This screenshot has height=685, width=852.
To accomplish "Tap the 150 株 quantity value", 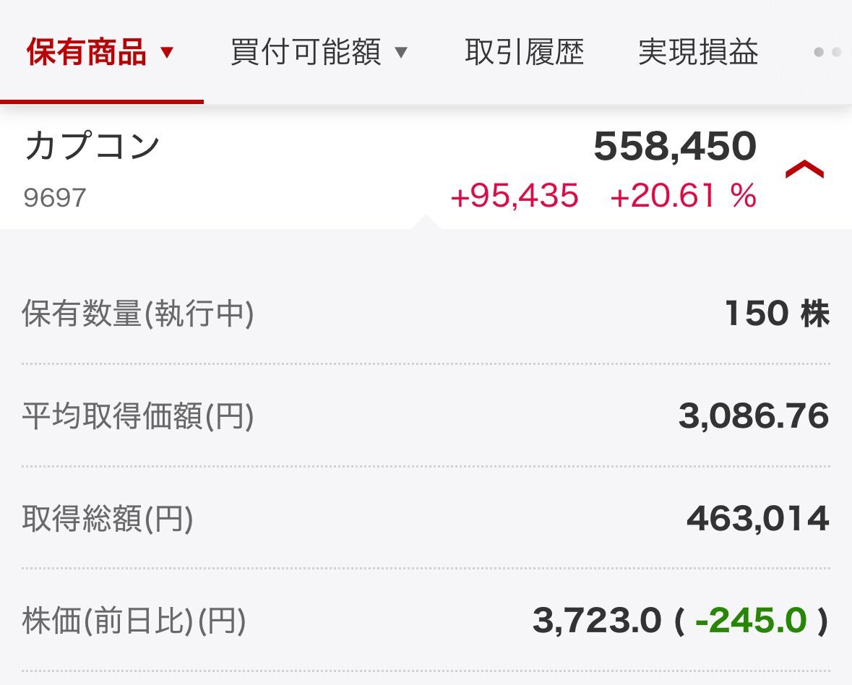I will pyautogui.click(x=777, y=314).
